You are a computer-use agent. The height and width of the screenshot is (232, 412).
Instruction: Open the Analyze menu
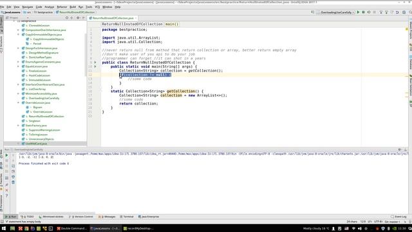pyautogui.click(x=49, y=7)
